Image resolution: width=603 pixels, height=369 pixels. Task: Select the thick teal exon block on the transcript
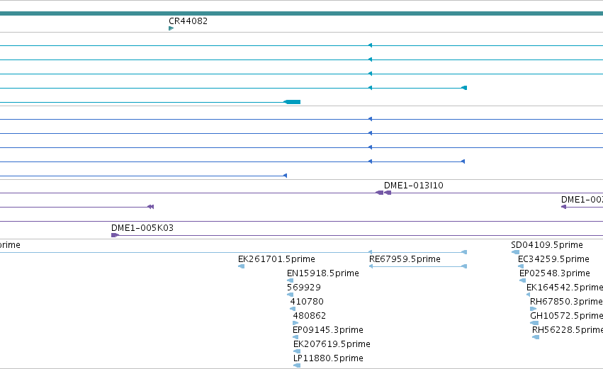tap(292, 102)
